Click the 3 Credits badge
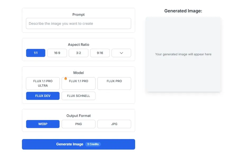This screenshot has width=238, height=158. [93, 144]
